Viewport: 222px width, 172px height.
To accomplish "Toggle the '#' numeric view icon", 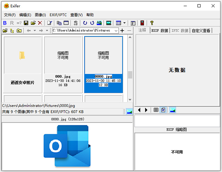I will coord(163,110).
